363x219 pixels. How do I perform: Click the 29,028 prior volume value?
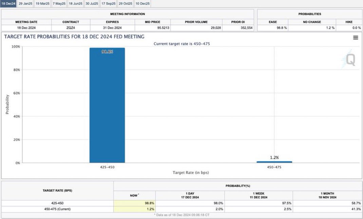pos(216,28)
